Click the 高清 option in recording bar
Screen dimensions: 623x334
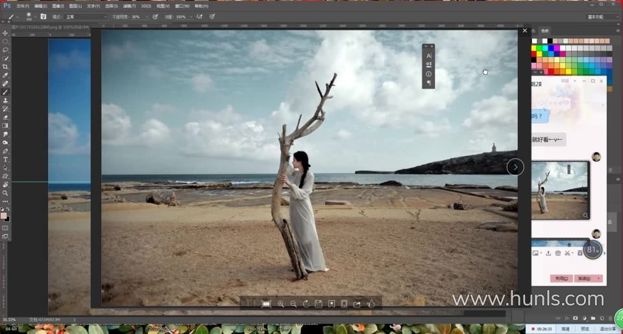pyautogui.click(x=565, y=329)
